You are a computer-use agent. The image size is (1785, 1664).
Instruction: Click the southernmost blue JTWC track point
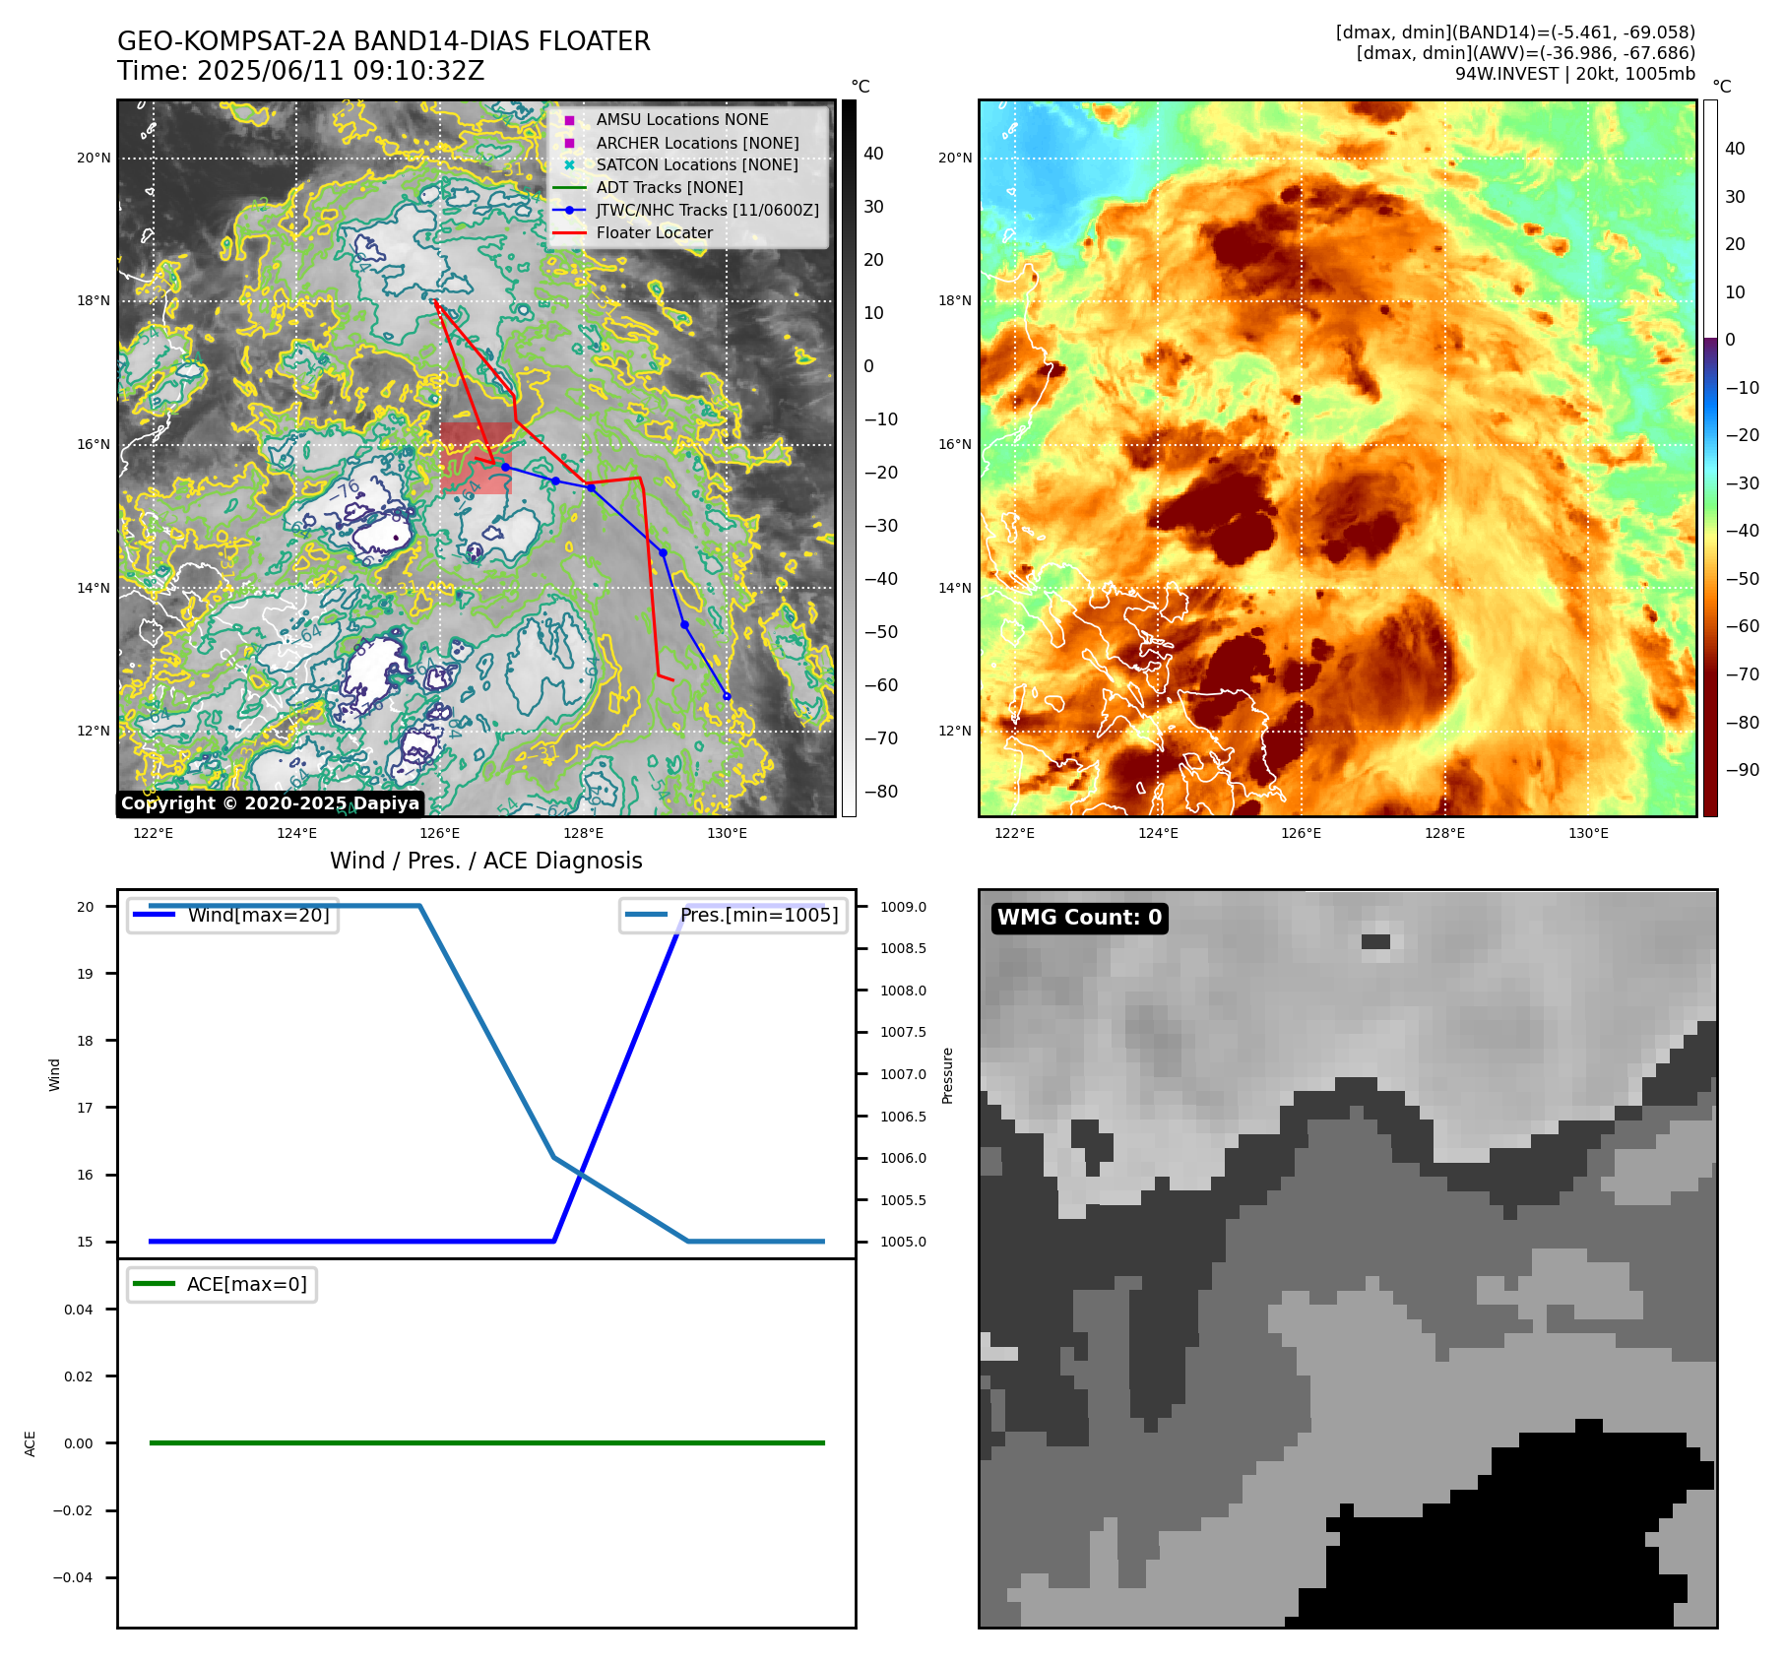pyautogui.click(x=727, y=696)
